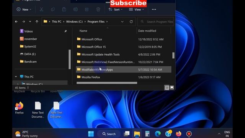Go up one folder level arrow
Viewport: 245px width, 138px height.
pos(37,21)
